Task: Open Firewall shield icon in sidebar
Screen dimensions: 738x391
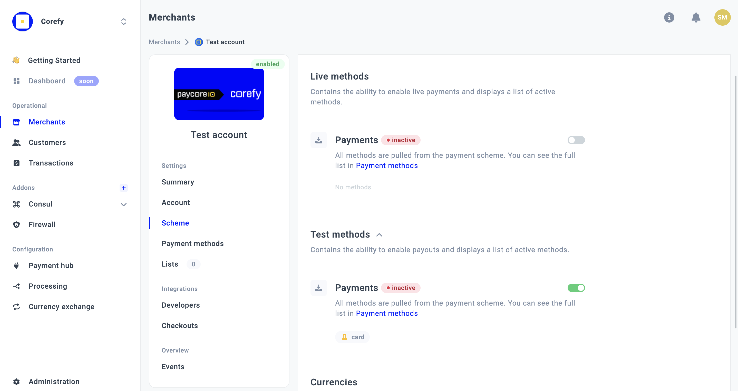Action: [16, 224]
